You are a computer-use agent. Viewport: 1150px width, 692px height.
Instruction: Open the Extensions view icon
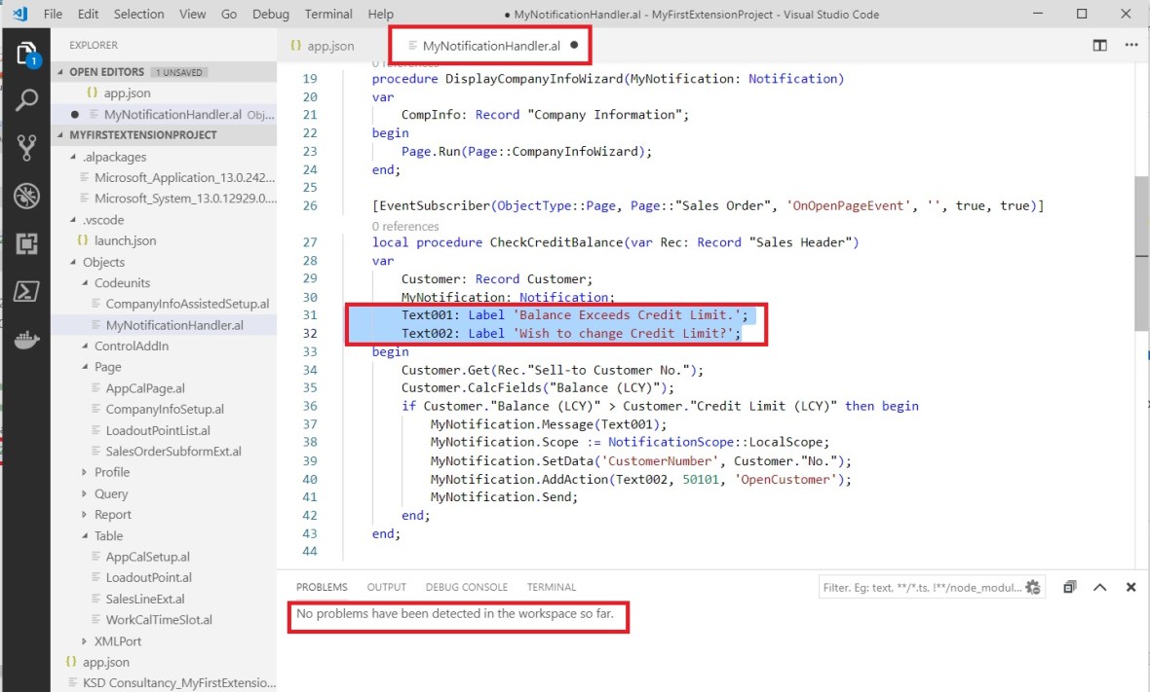[x=26, y=243]
